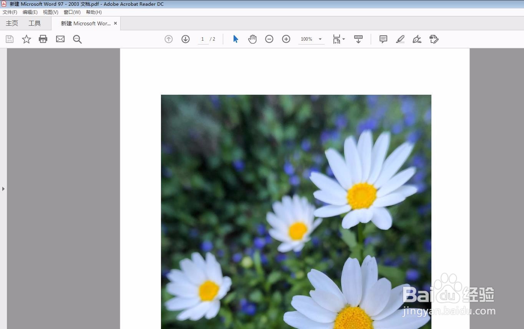Print the document via printer icon

[43, 39]
